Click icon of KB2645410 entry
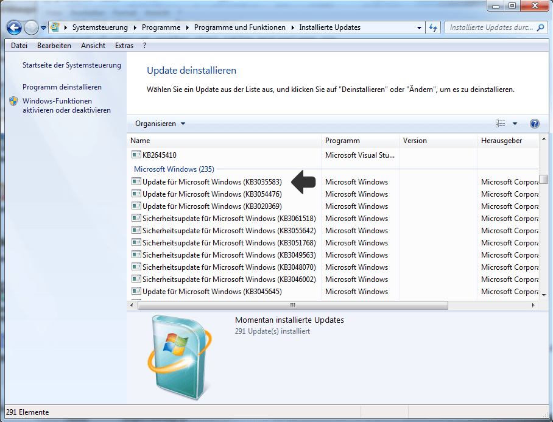 click(136, 155)
